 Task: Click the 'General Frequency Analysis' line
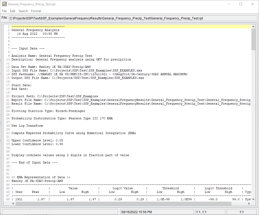coord(35,30)
